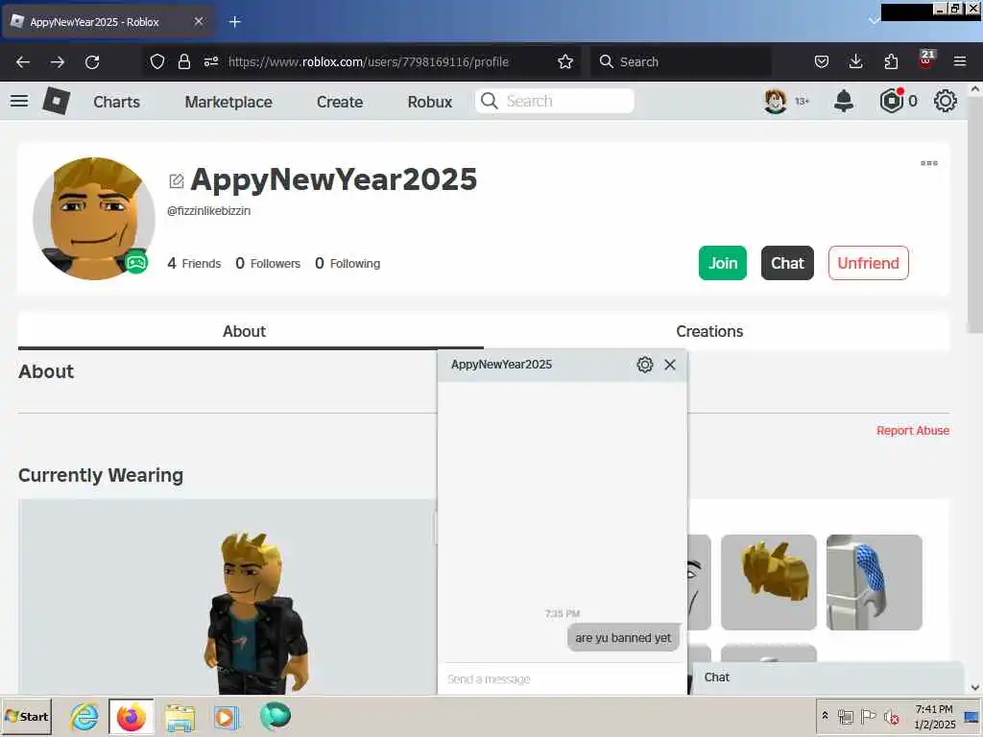The height and width of the screenshot is (737, 983).
Task: Open the tracking protection shield icon
Action: click(x=157, y=61)
